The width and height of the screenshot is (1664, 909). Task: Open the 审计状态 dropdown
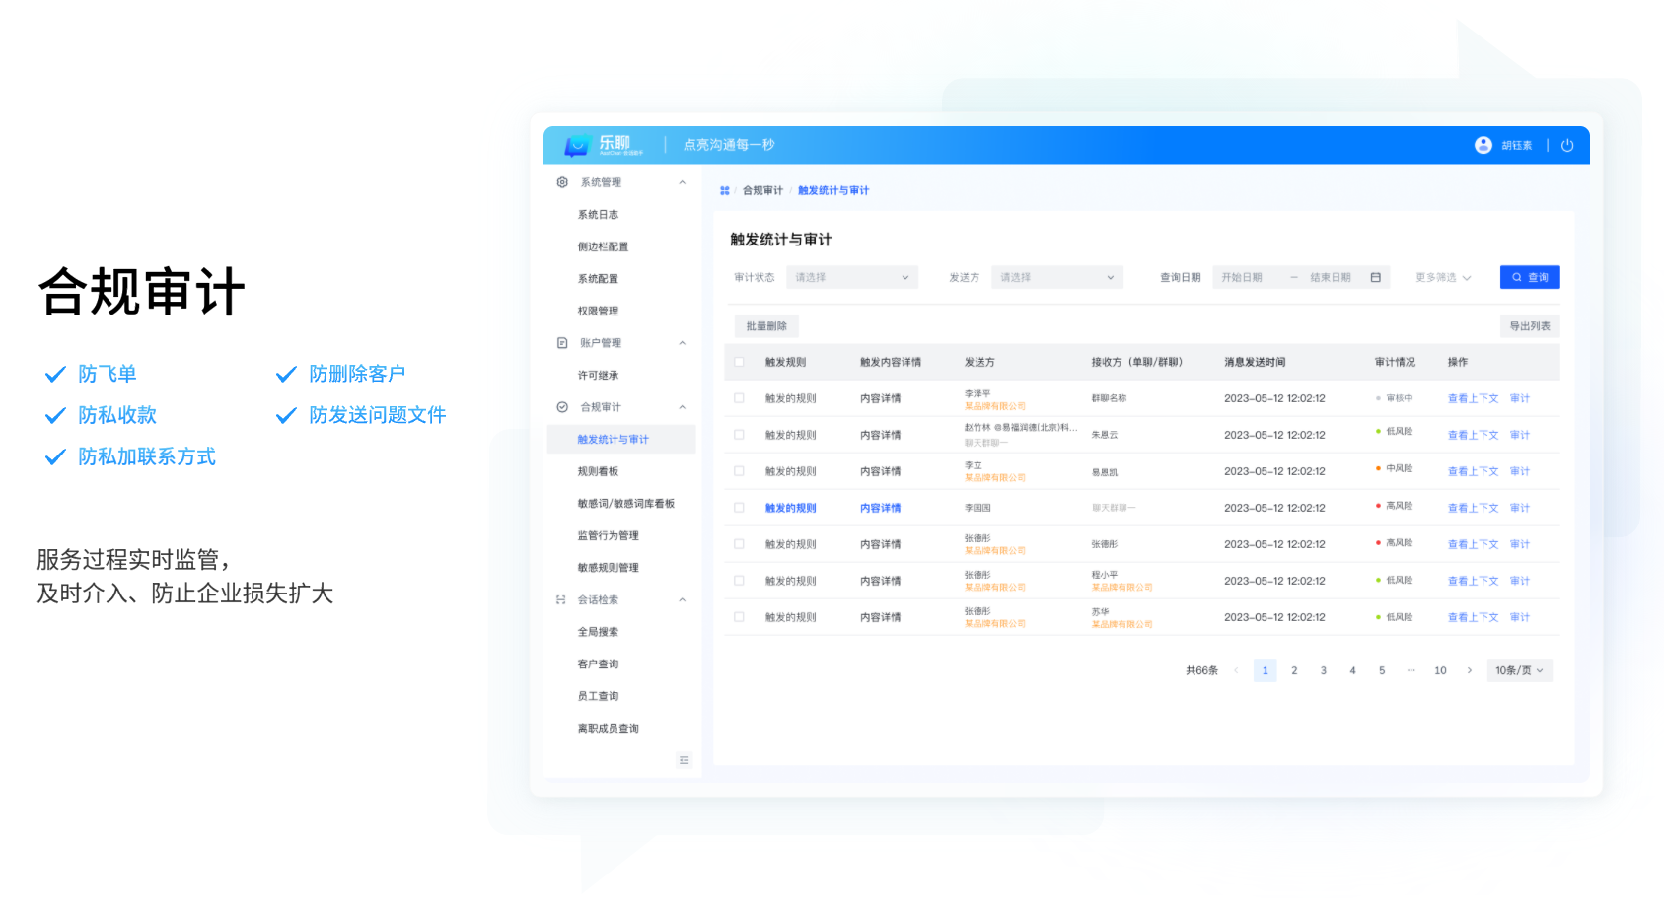pyautogui.click(x=852, y=278)
